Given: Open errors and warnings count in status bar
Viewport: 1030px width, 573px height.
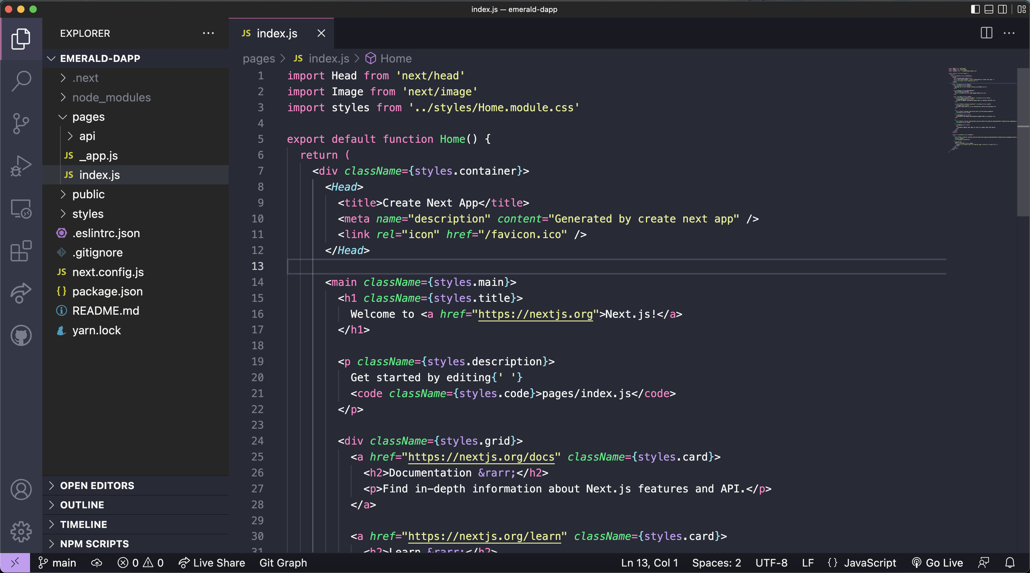Looking at the screenshot, I should (x=140, y=563).
